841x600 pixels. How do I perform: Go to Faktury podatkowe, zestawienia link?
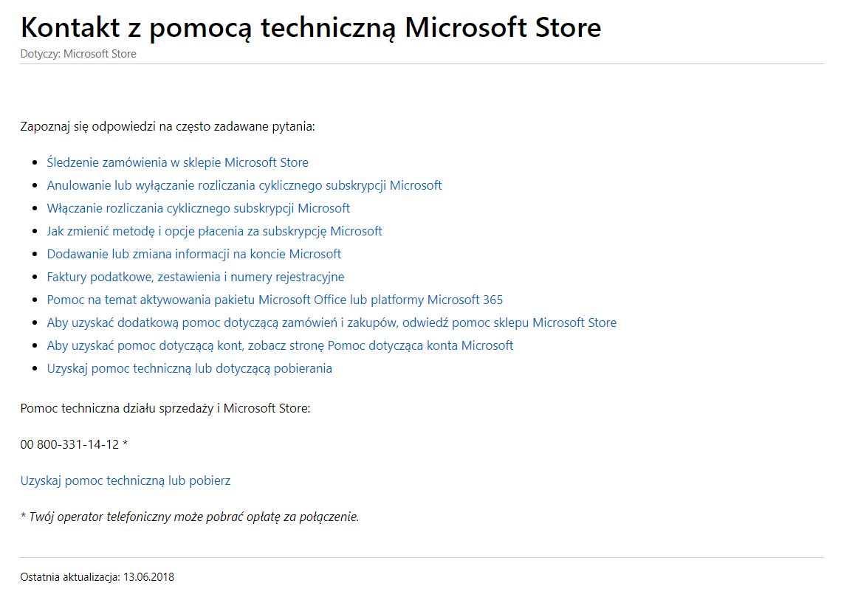coord(195,277)
